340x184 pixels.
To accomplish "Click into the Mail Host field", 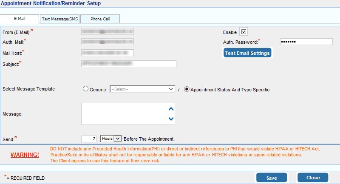I will point(107,53).
